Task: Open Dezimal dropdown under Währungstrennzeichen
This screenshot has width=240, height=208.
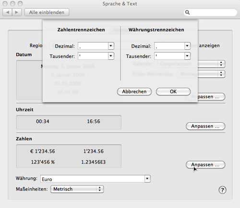Action: [187, 46]
